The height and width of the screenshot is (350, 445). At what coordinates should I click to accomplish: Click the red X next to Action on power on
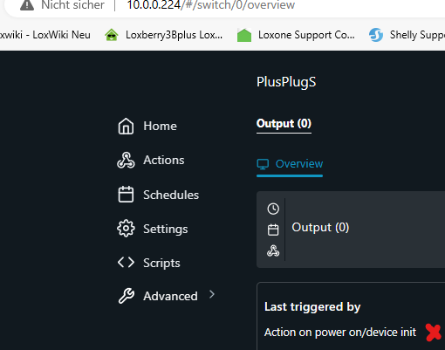click(x=434, y=332)
